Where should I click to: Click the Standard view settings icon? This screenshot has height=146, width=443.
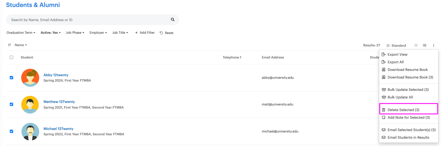click(388, 46)
